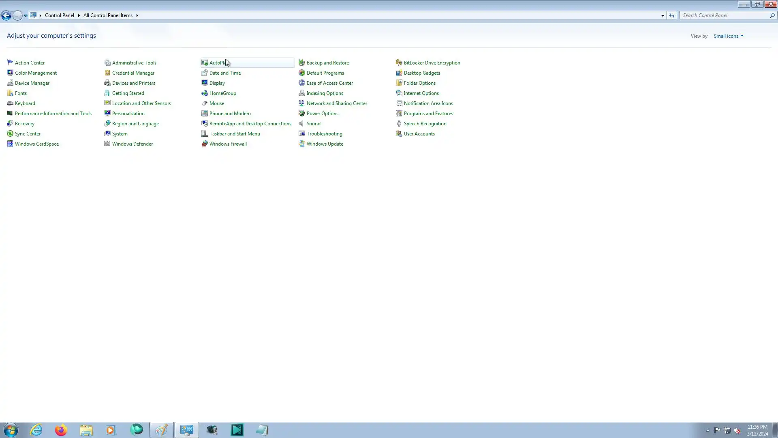Click the Refresh icon beside the address bar
This screenshot has height=438, width=778.
[x=672, y=15]
